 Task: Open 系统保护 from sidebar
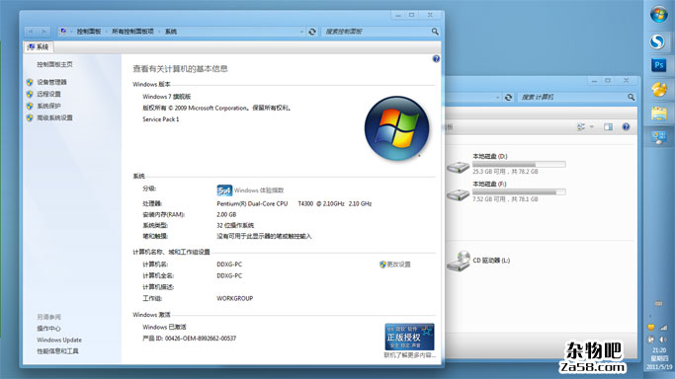pyautogui.click(x=48, y=106)
